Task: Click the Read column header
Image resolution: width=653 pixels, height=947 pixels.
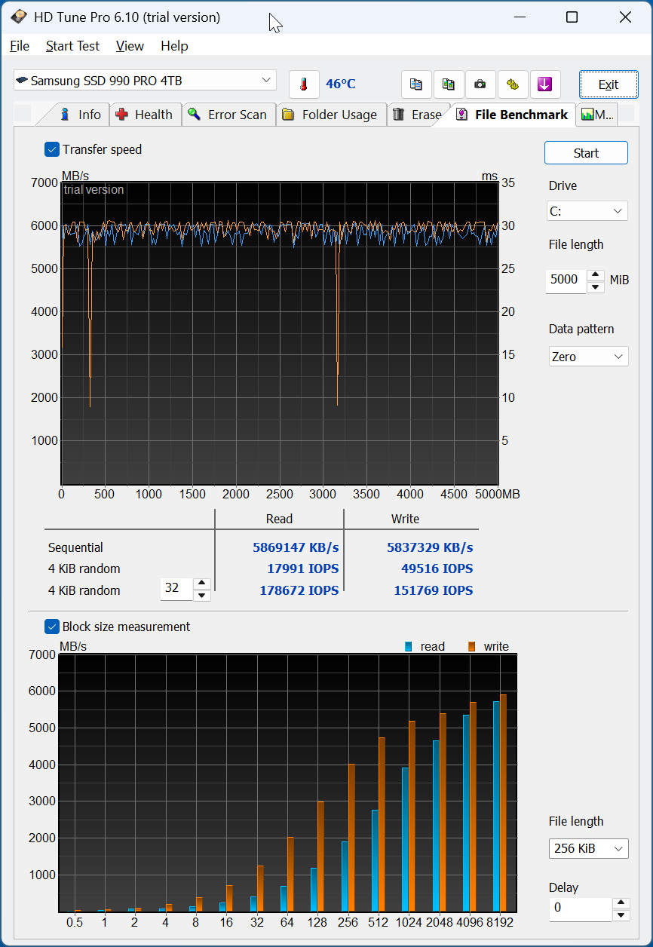Action: [279, 519]
